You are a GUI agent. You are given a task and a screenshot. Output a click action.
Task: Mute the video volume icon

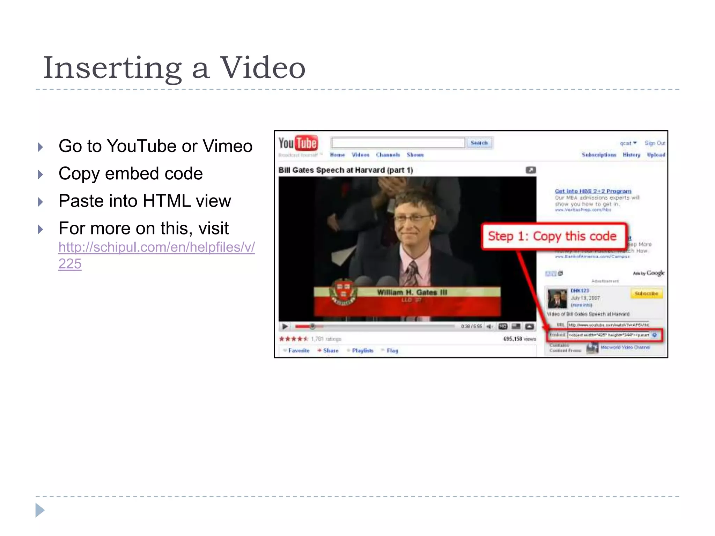pyautogui.click(x=489, y=326)
